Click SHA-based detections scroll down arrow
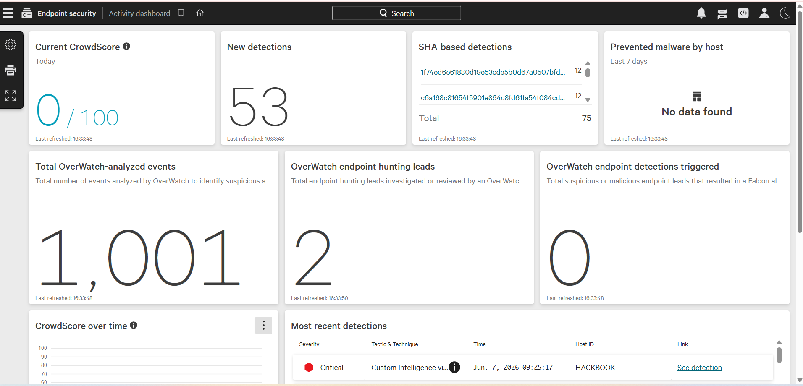This screenshot has height=386, width=803. [588, 100]
